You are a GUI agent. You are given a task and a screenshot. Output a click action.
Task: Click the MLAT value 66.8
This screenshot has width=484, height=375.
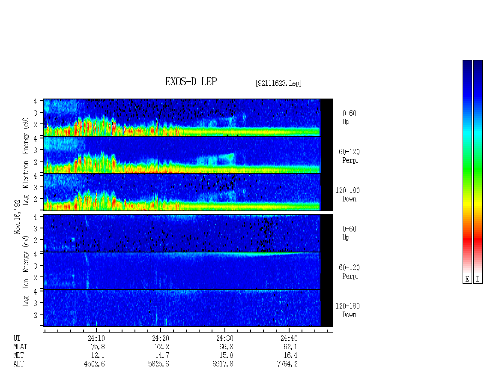(226, 347)
